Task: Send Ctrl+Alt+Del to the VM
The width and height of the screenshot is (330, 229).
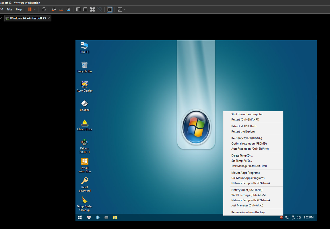Action: coord(44,9)
